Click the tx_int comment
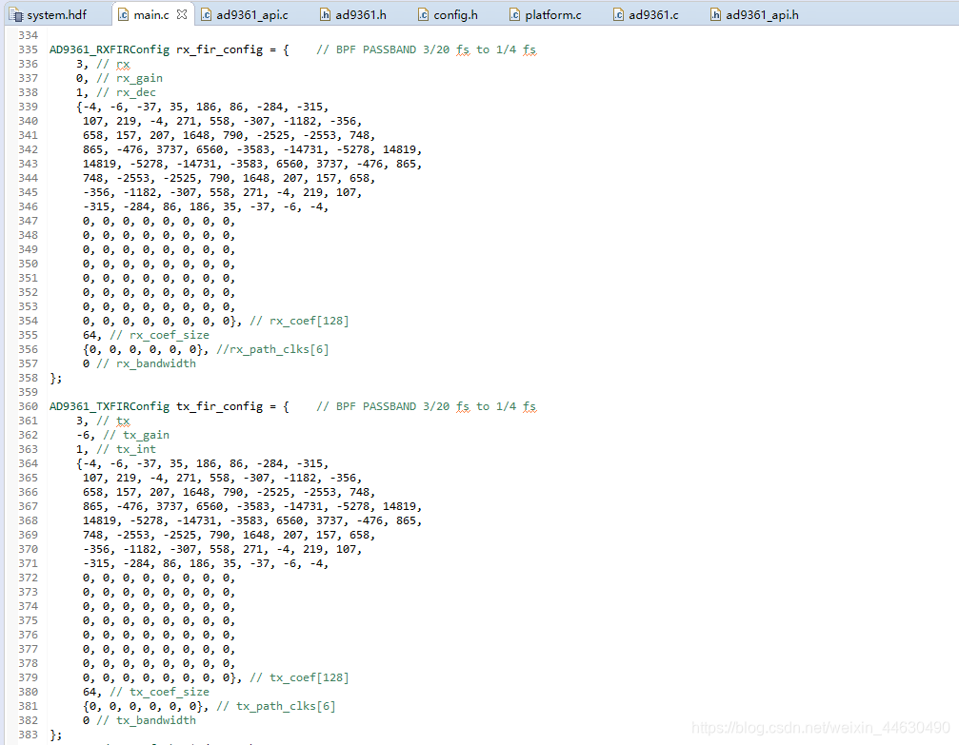Image resolution: width=959 pixels, height=745 pixels. click(x=127, y=449)
